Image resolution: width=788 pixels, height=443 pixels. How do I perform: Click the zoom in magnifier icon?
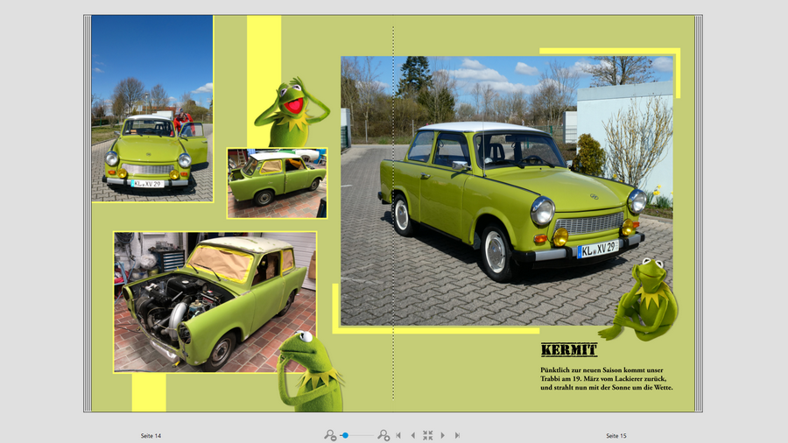383,435
